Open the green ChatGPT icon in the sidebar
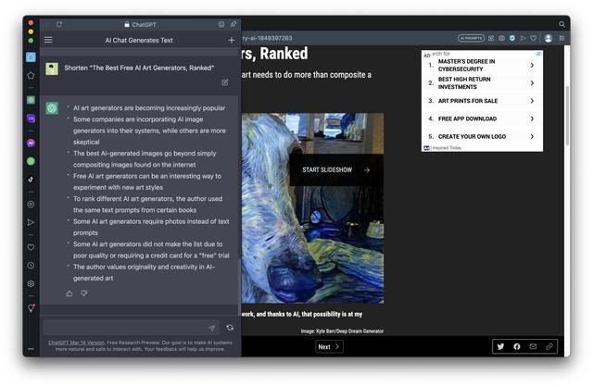The height and width of the screenshot is (387, 593). pos(31,100)
